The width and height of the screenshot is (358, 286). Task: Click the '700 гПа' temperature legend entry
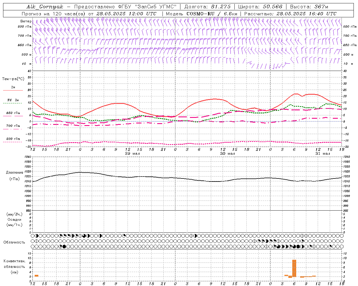click(x=13, y=126)
